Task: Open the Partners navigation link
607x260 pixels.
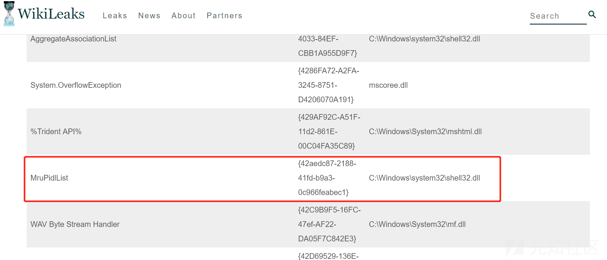Action: (224, 16)
